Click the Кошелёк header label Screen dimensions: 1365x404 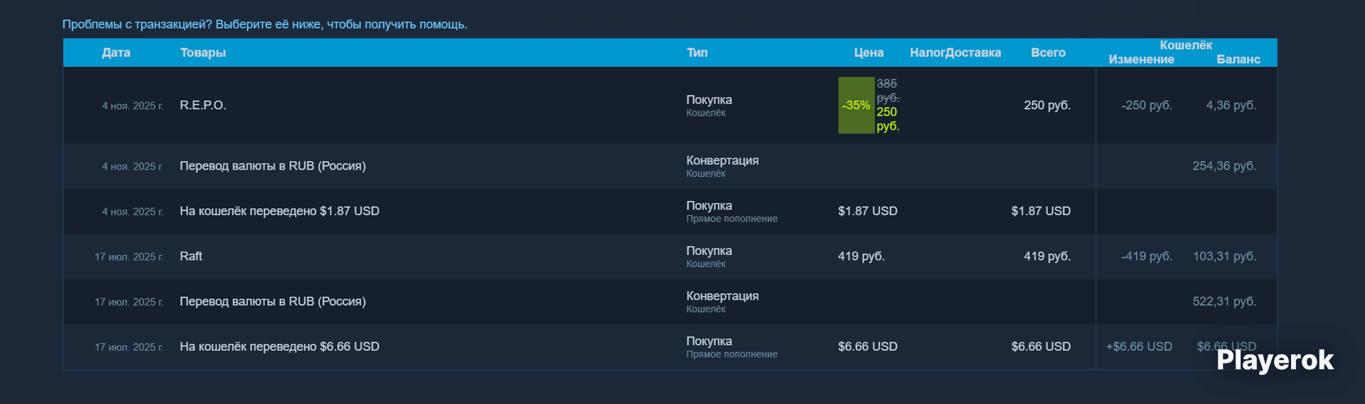[1186, 45]
